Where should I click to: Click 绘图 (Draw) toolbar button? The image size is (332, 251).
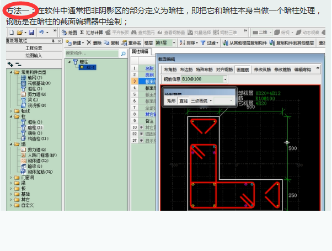pos(69,33)
